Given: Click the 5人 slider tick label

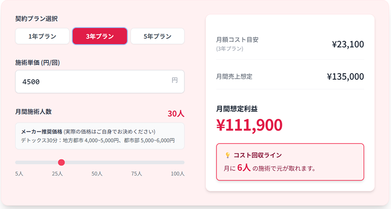Looking at the screenshot, I should [19, 174].
